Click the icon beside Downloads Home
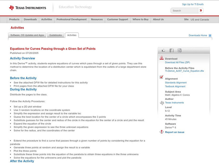Image resolution: width=219 pixels, height=163 pixels. (x=210, y=35)
